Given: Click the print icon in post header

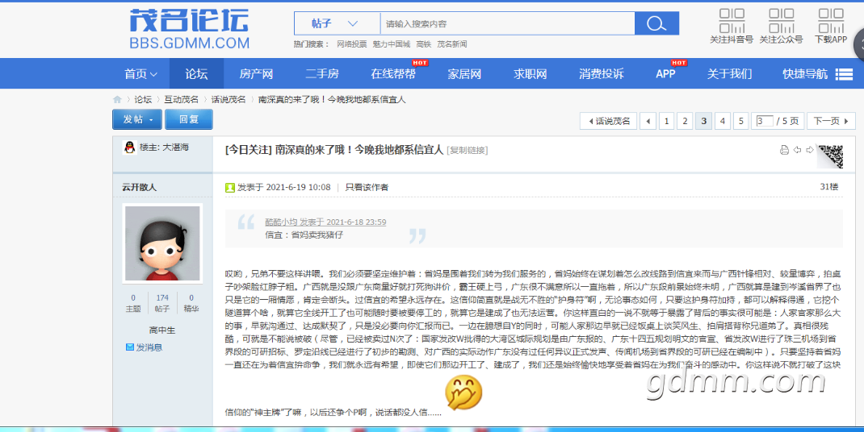Looking at the screenshot, I should tap(784, 150).
